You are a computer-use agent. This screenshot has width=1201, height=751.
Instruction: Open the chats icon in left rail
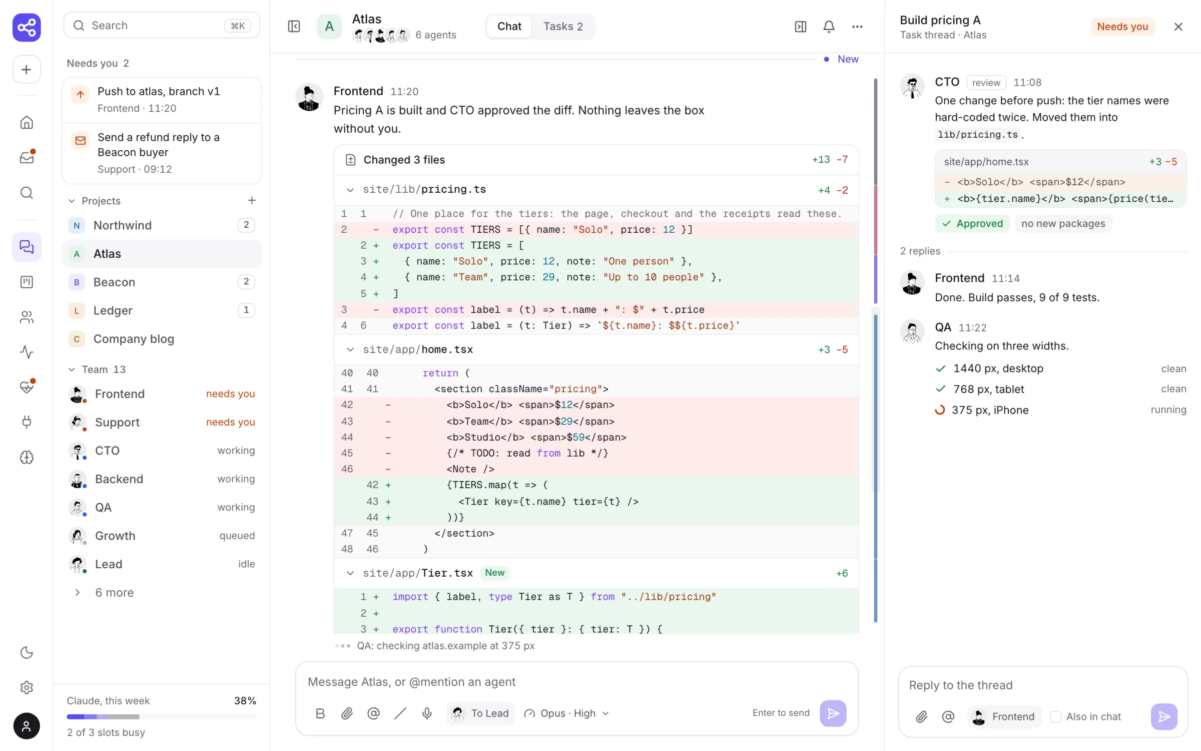point(27,247)
